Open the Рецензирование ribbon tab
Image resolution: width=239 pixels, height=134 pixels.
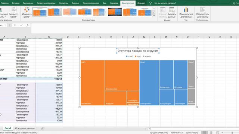[x=91, y=3]
